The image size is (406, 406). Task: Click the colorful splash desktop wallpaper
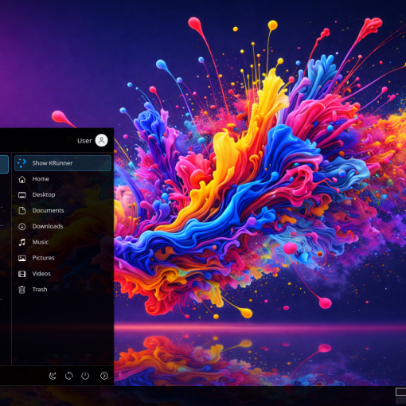coord(260,185)
